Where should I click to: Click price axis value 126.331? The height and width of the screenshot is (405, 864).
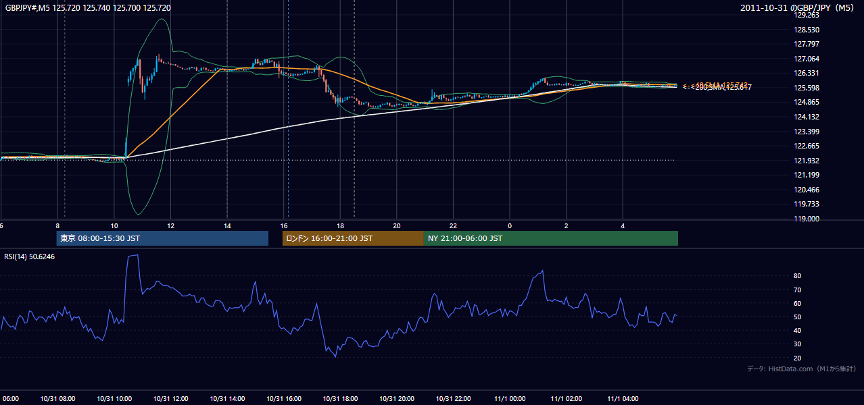806,73
